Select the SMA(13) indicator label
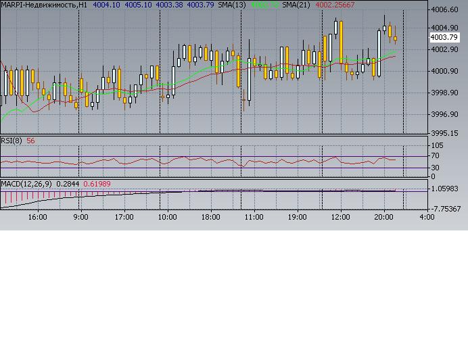Screen dimensions: 468x346 232,5
